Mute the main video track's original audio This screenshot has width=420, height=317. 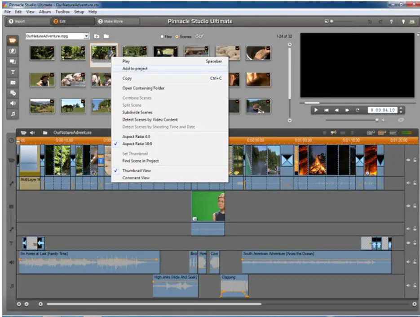click(x=408, y=183)
